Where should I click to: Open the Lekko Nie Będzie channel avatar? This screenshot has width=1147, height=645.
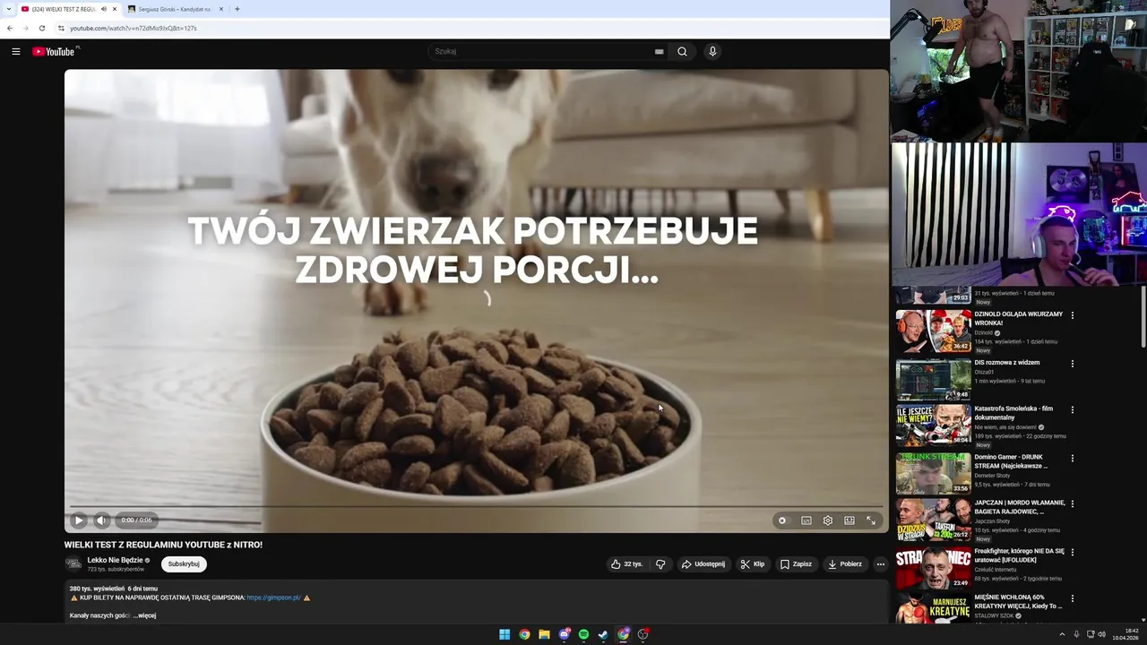click(73, 563)
